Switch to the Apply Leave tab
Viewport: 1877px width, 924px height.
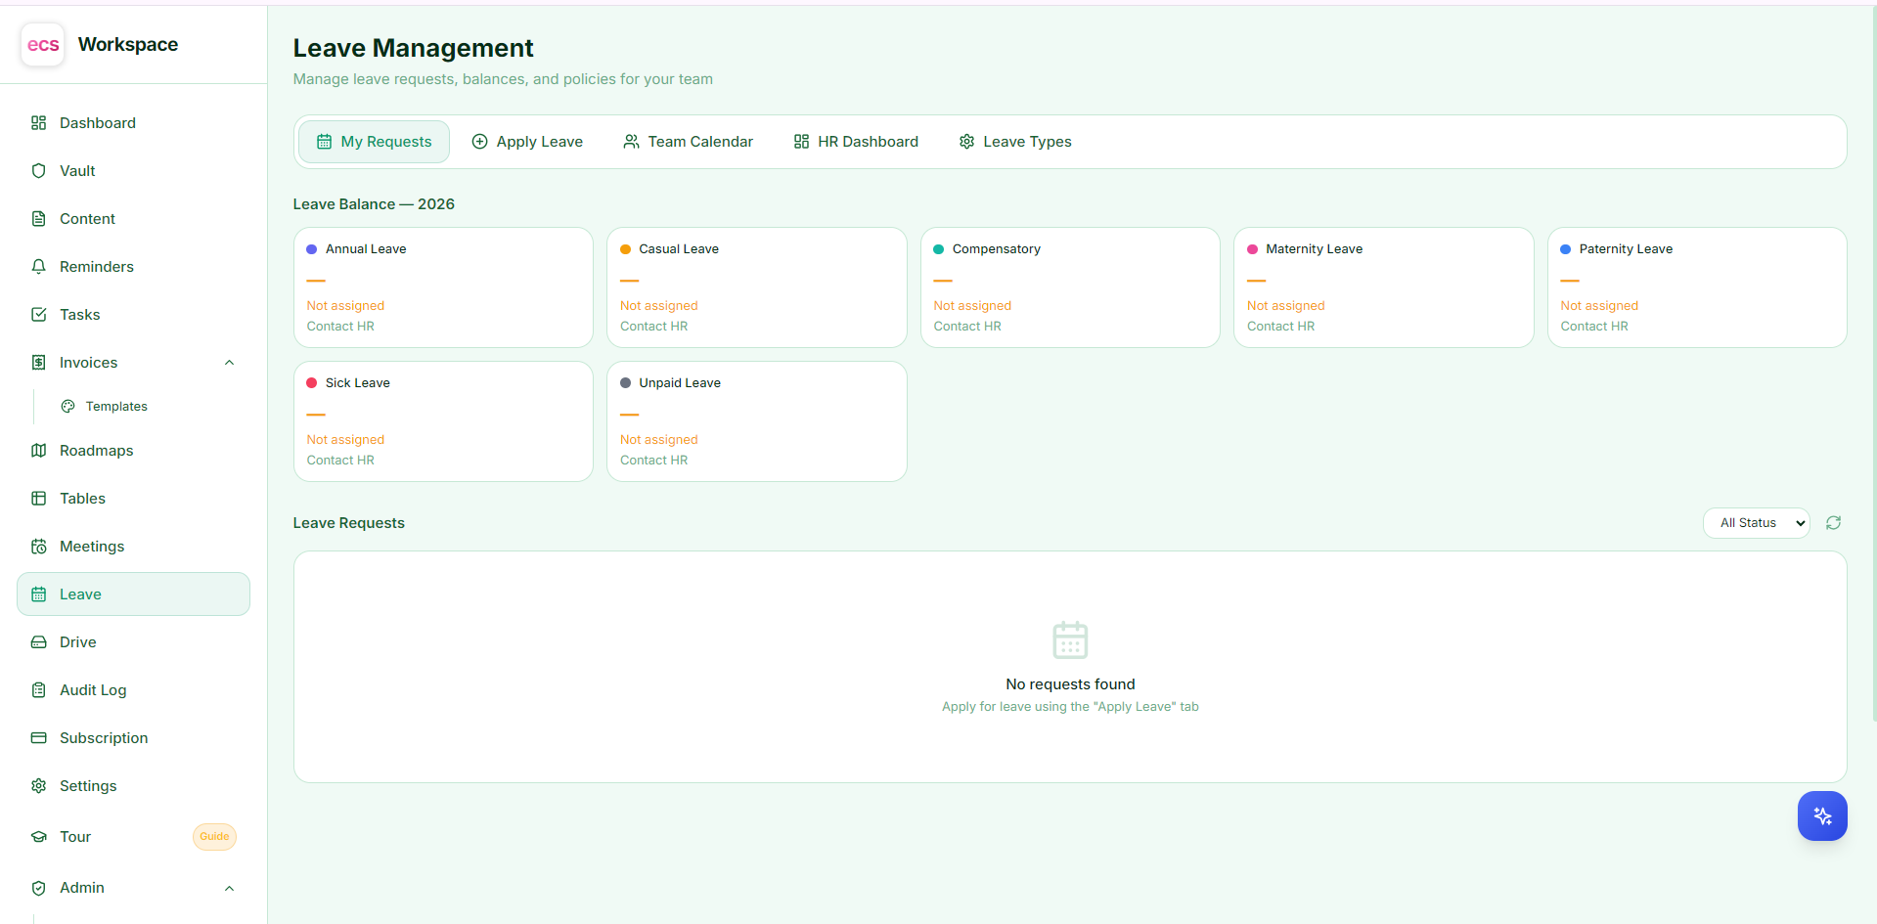click(527, 142)
